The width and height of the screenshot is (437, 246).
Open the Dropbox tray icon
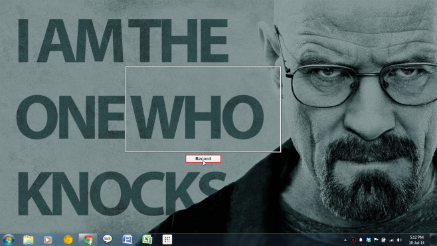click(x=369, y=240)
